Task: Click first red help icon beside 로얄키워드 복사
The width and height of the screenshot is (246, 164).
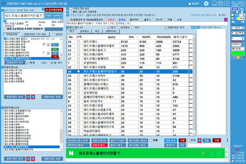Action: pos(28,97)
